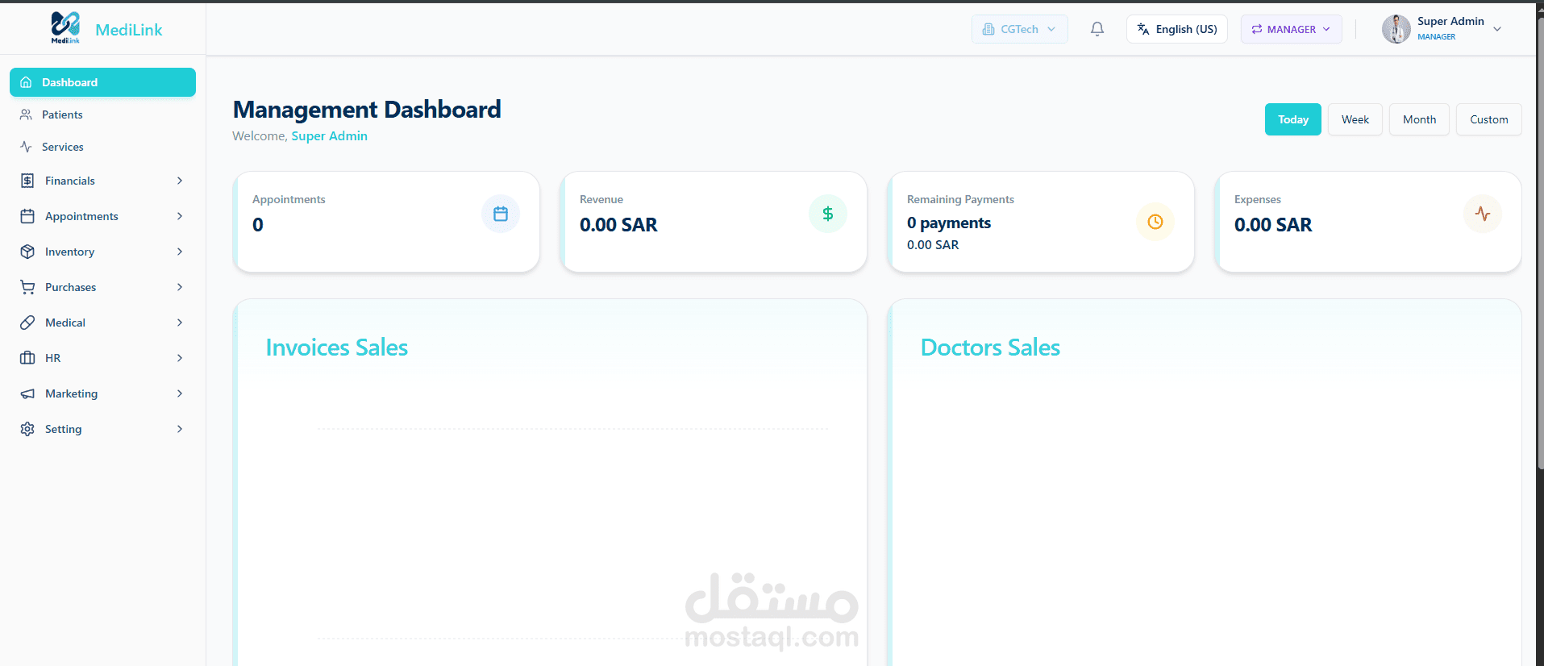The width and height of the screenshot is (1544, 666).
Task: Click the Appointments calendar icon in sidebar
Action: 27,216
